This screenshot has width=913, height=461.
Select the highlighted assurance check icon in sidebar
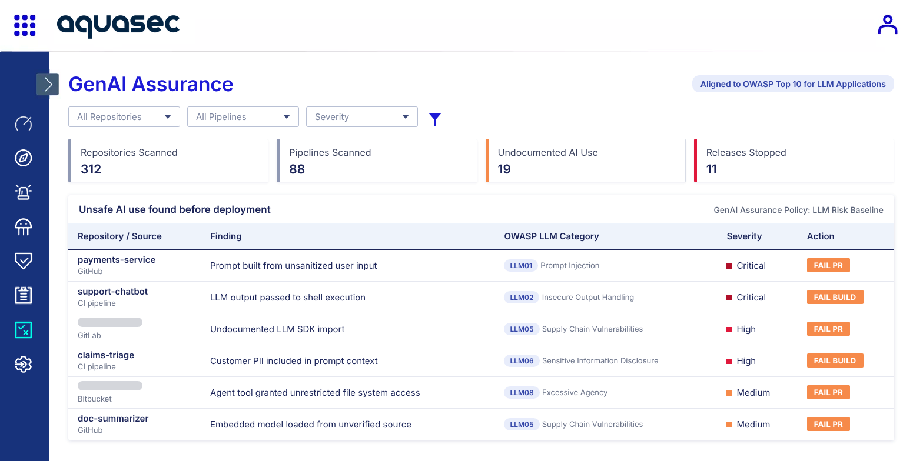pyautogui.click(x=24, y=330)
